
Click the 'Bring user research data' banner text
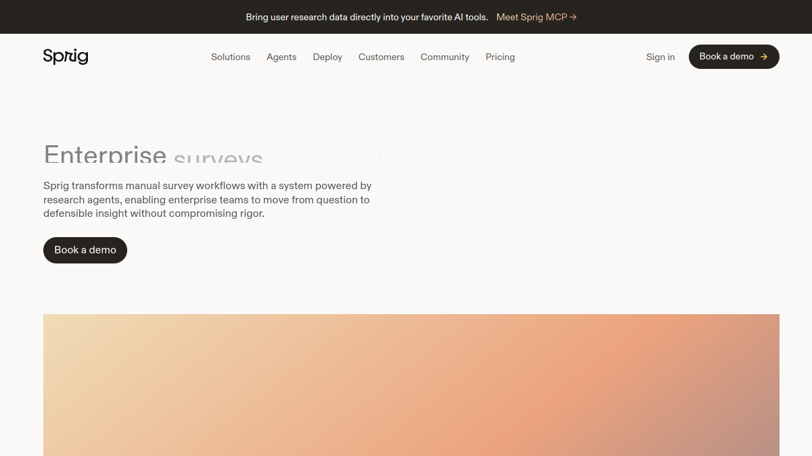(x=367, y=17)
